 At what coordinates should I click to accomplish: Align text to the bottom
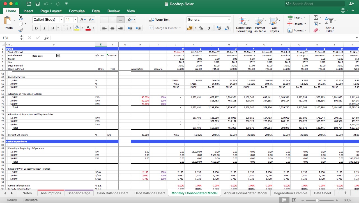point(121,20)
